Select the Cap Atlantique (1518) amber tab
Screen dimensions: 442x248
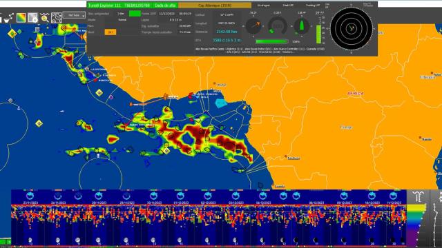[x=215, y=6]
